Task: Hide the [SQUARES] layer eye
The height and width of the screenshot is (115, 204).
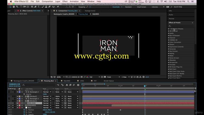Action: click(9, 105)
